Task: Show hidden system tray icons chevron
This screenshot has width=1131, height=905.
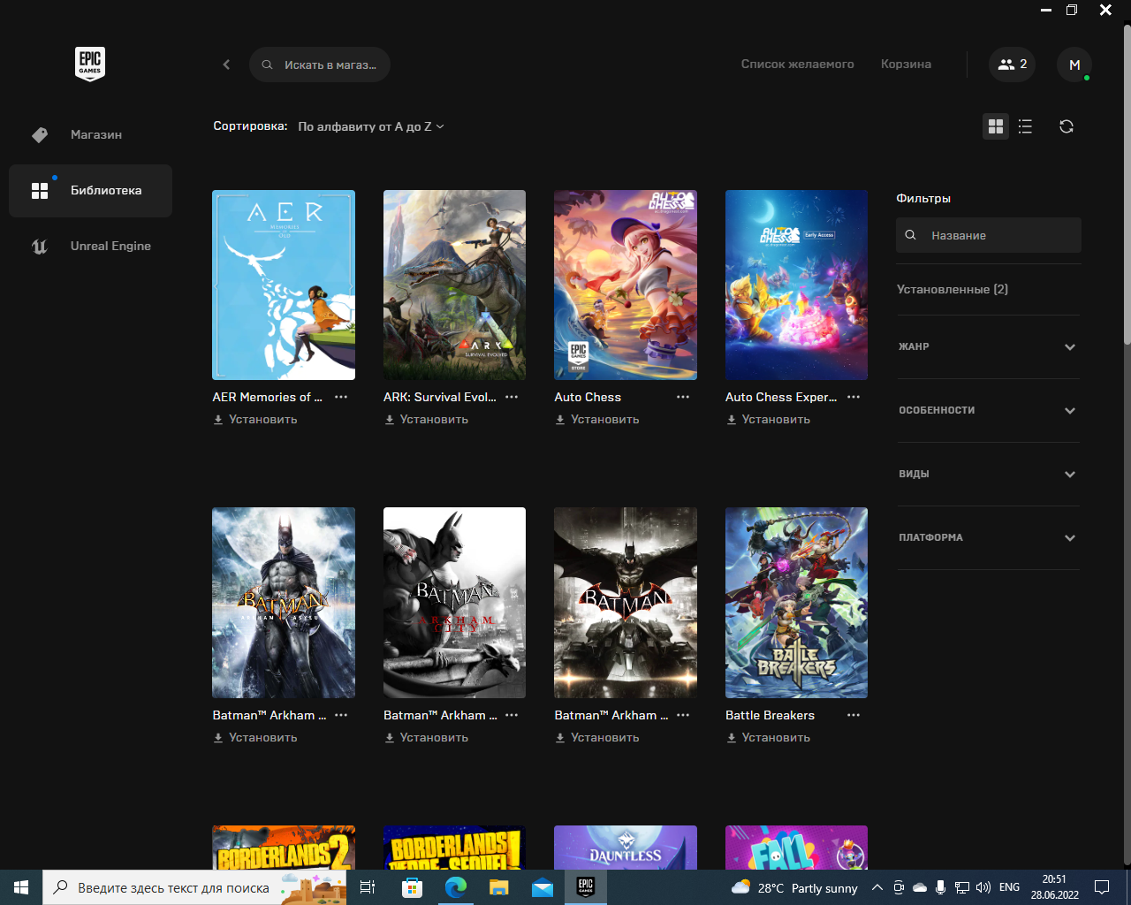Action: (877, 887)
